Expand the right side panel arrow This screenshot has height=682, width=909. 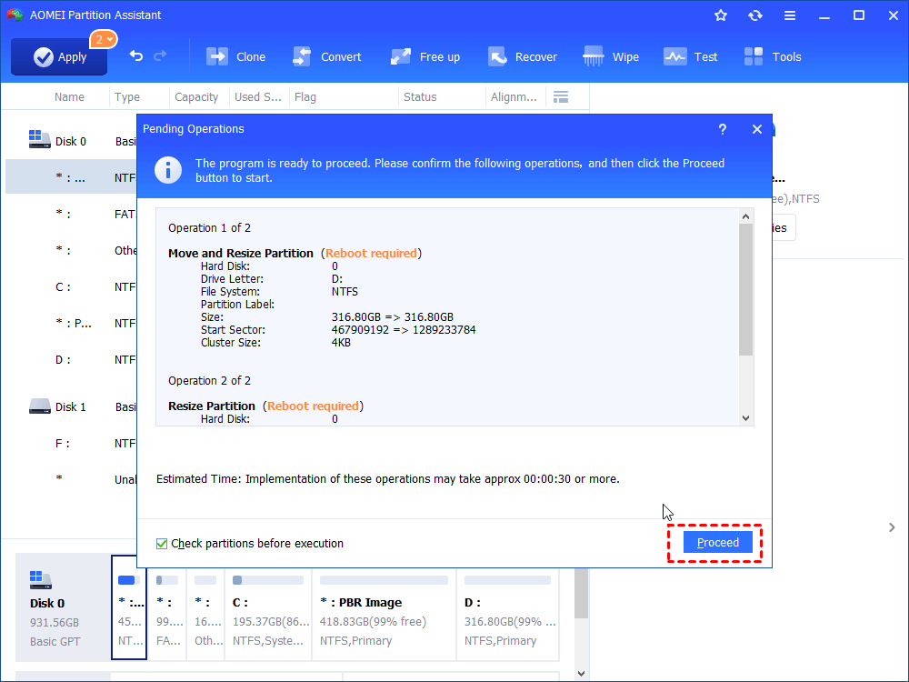(x=892, y=527)
